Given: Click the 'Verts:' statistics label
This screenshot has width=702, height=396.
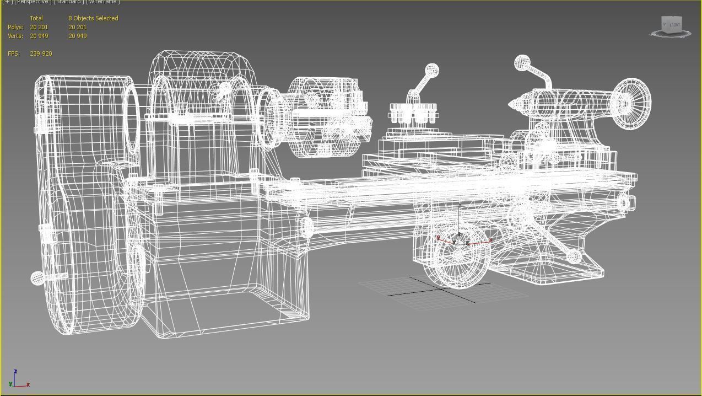Looking at the screenshot, I should click(15, 36).
